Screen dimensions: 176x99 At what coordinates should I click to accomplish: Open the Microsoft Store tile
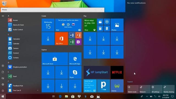tap(55, 59)
